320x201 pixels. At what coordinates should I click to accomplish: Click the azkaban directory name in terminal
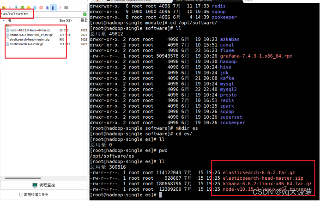coord(229,39)
